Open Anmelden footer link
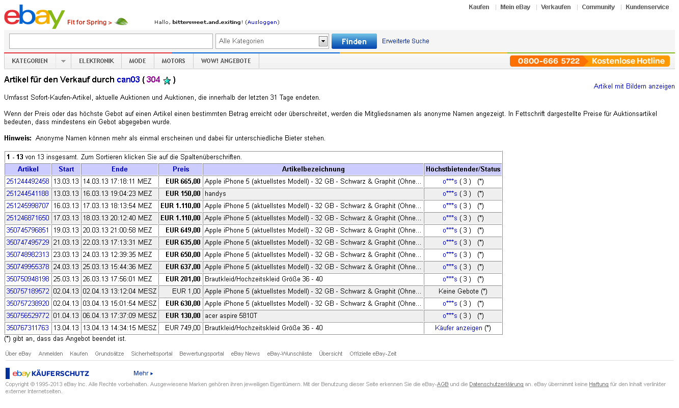 tap(51, 354)
